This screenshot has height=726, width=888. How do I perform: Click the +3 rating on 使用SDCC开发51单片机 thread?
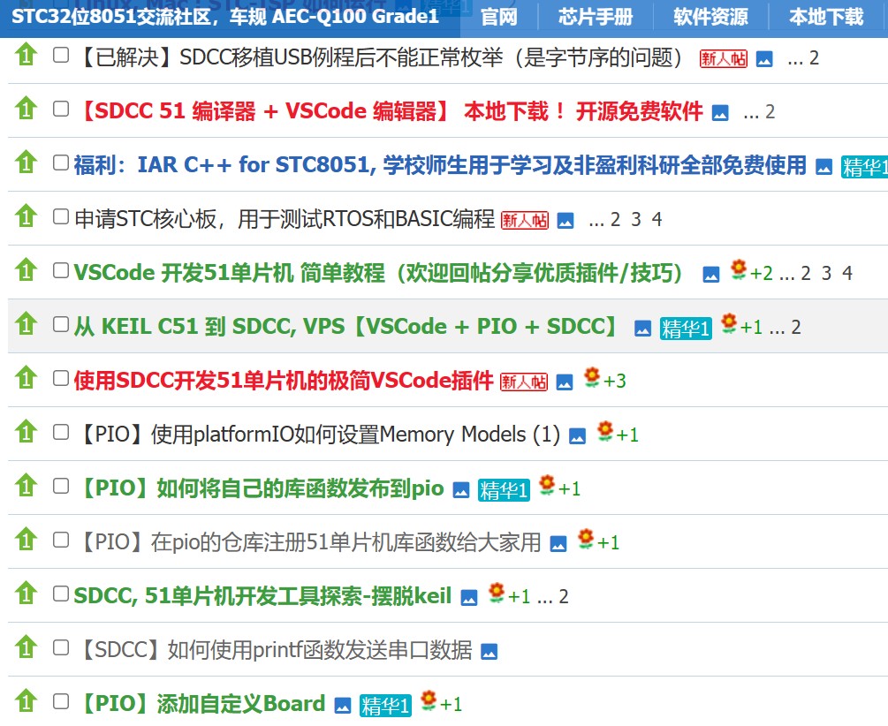(615, 382)
